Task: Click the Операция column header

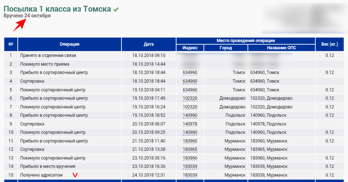Action: tap(70, 44)
